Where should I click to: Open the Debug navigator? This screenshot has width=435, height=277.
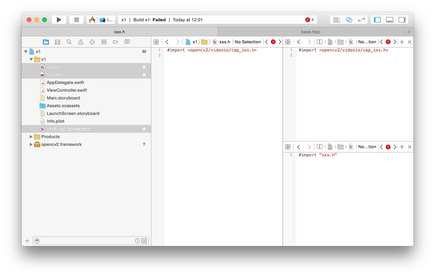104,42
